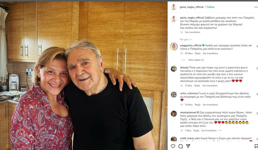Reply to tetoyla's comment
This screenshot has width=258, height=150.
197,86
